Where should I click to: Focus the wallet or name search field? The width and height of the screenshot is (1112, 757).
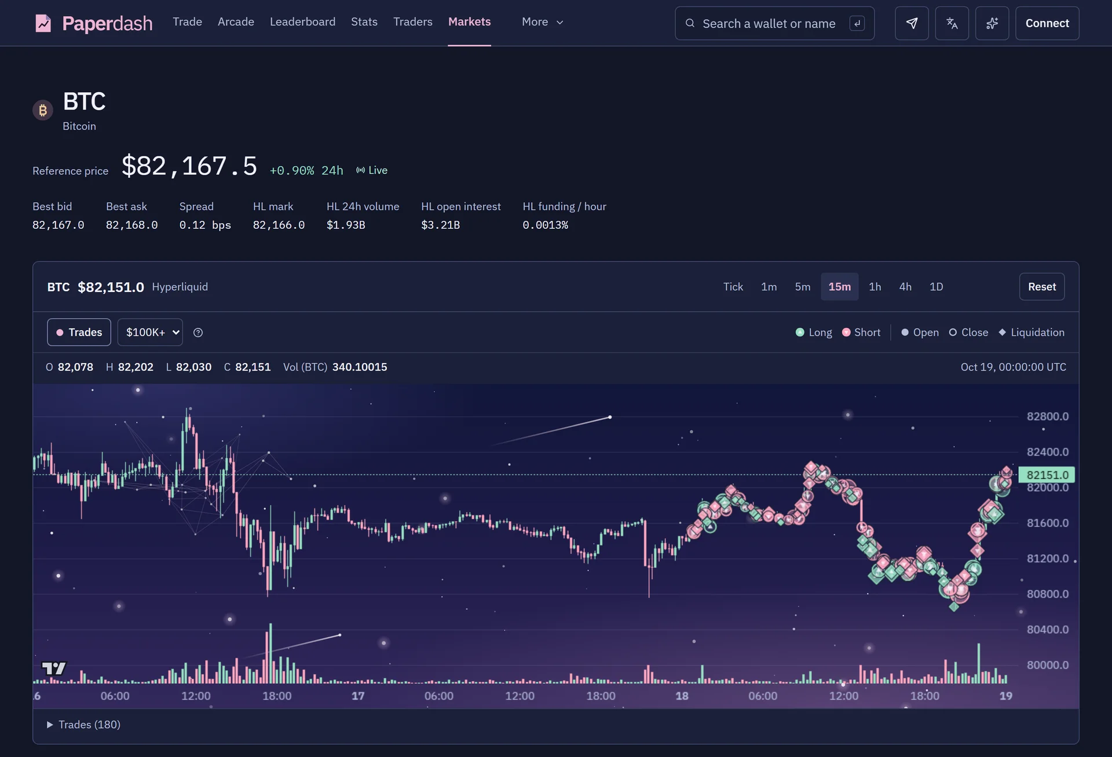click(x=774, y=23)
